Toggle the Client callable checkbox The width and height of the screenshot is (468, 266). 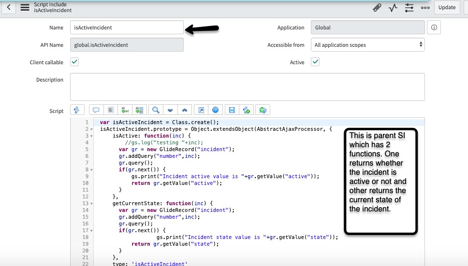coord(74,62)
